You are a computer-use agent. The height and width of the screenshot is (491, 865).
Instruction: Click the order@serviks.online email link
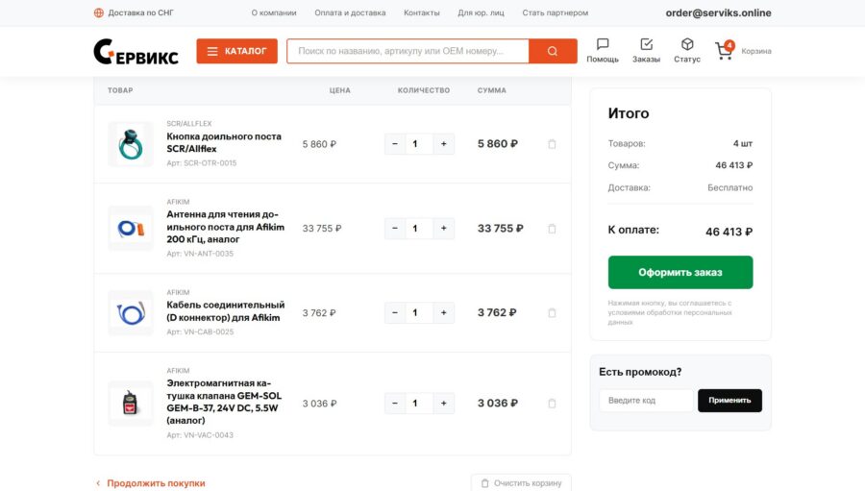pyautogui.click(x=718, y=12)
